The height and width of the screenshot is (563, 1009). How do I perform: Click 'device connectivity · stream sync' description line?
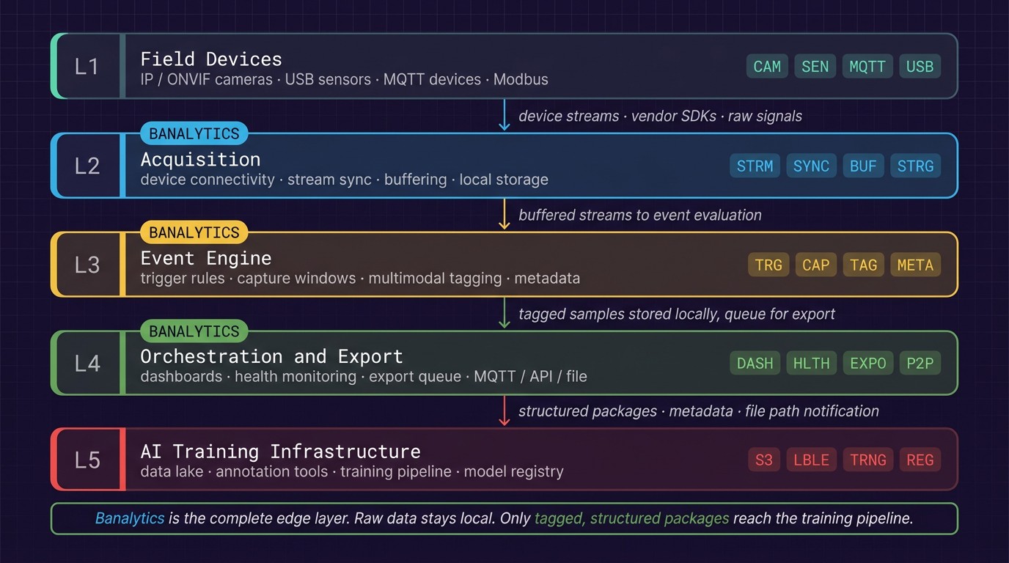coord(344,180)
